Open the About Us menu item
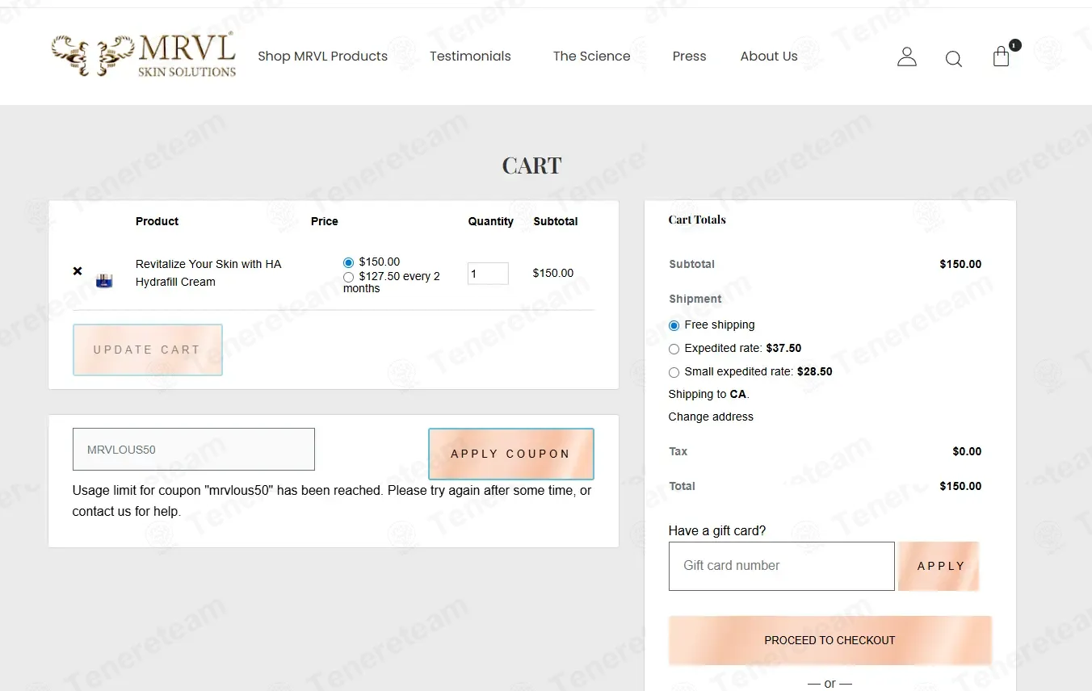This screenshot has width=1092, height=691. click(769, 56)
